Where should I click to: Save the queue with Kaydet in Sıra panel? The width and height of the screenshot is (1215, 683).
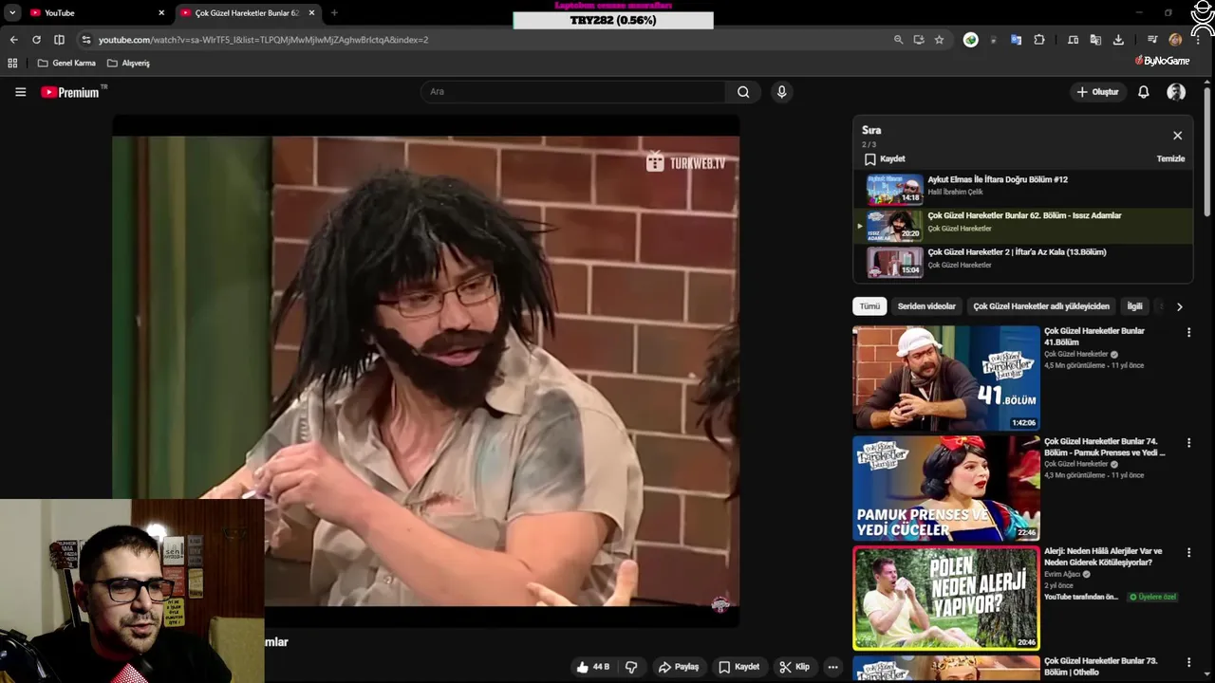coord(885,159)
